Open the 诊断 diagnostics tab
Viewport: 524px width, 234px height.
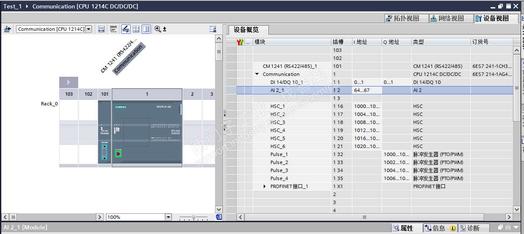(x=474, y=228)
